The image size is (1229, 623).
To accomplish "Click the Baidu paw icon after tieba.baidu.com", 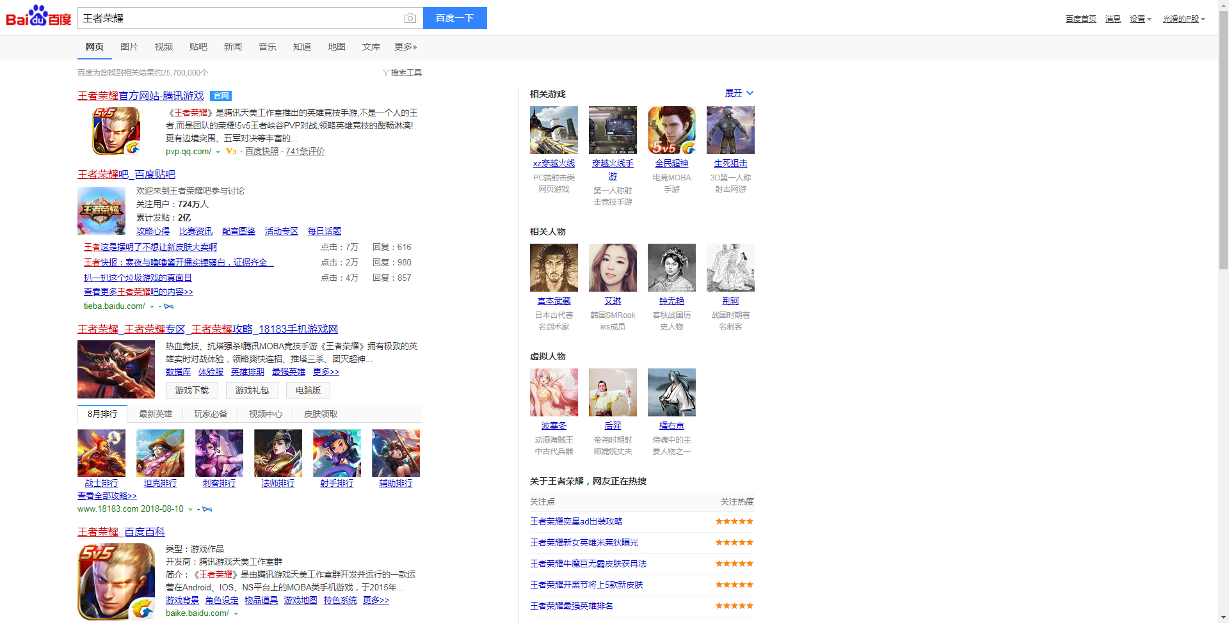I will click(169, 306).
